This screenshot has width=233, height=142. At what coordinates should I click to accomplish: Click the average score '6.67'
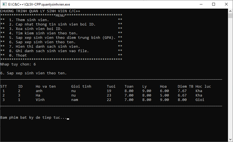pyautogui.click(x=182, y=95)
